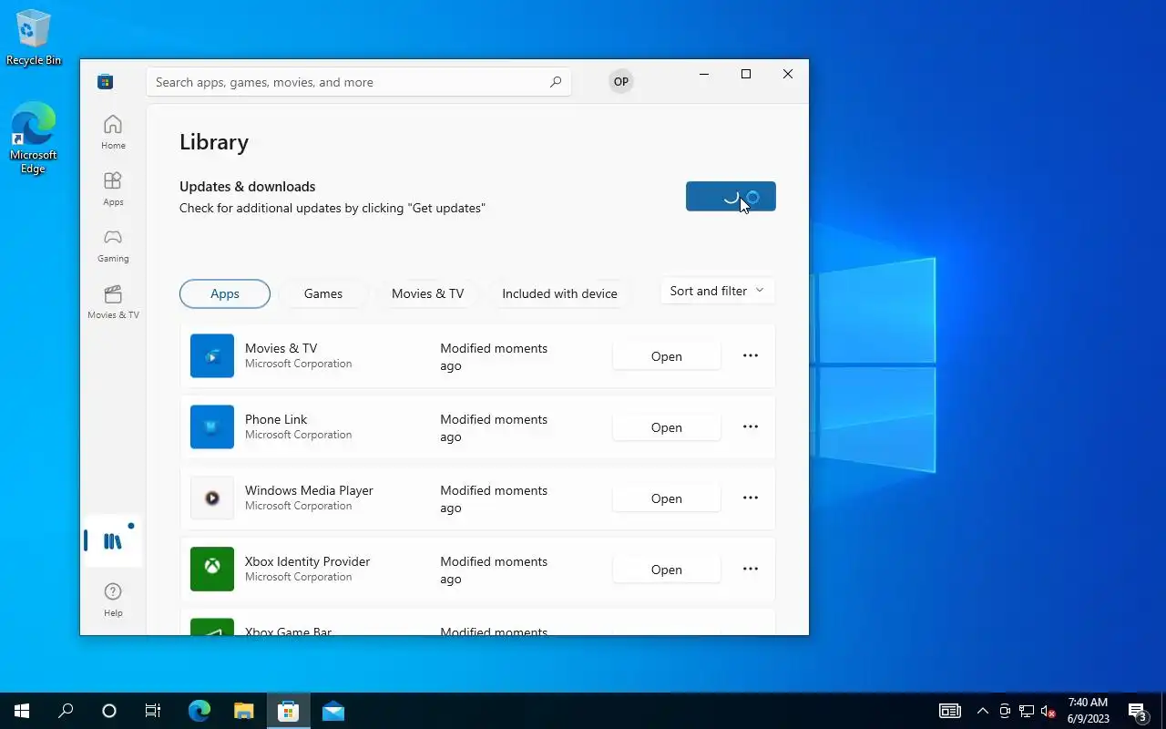Open more options for Xbox Identity Provider
1166x729 pixels.
tap(751, 570)
